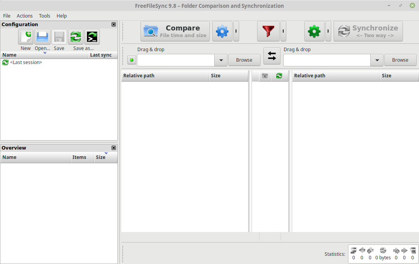Image resolution: width=419 pixels, height=264 pixels.
Task: Open the right folder history dropdown
Action: (377, 60)
